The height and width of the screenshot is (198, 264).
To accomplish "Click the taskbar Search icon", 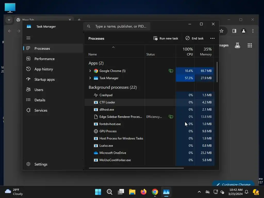I will click(x=109, y=192).
